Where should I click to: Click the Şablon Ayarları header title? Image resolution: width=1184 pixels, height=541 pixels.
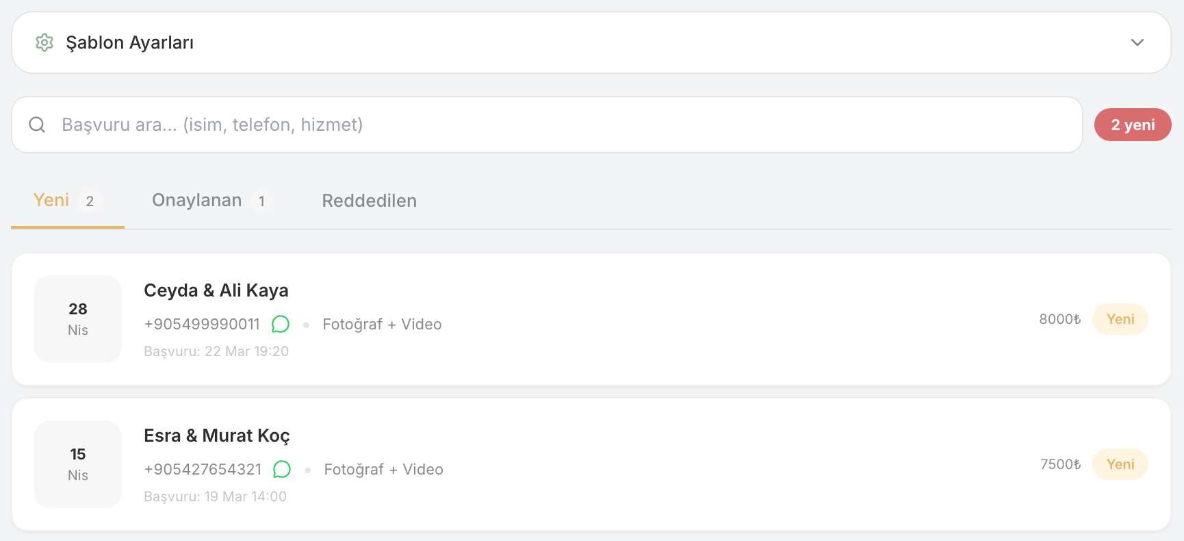[x=130, y=42]
